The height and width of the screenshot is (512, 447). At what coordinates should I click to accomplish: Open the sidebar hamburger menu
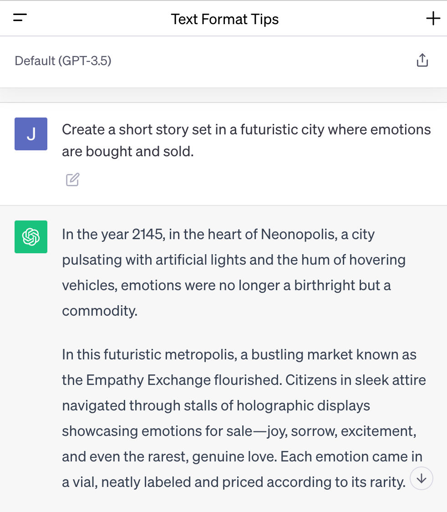tap(20, 18)
